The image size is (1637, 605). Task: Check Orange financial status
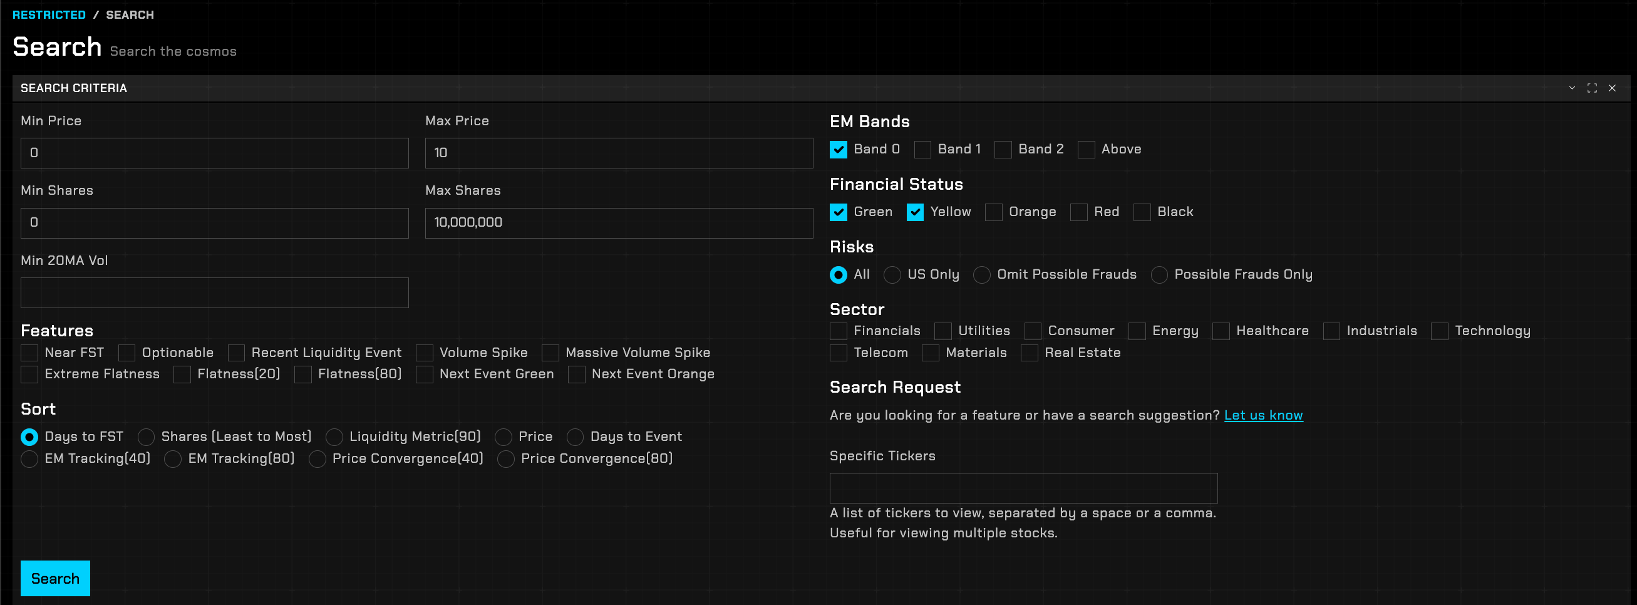[994, 212]
